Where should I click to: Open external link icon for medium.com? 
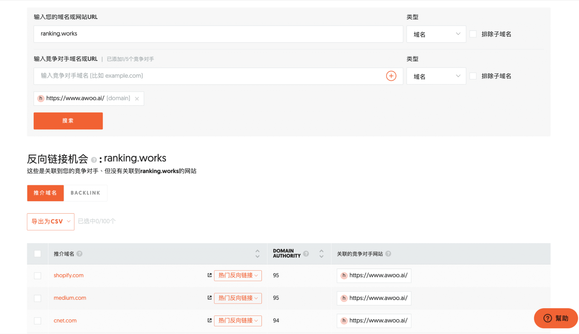pyautogui.click(x=209, y=298)
